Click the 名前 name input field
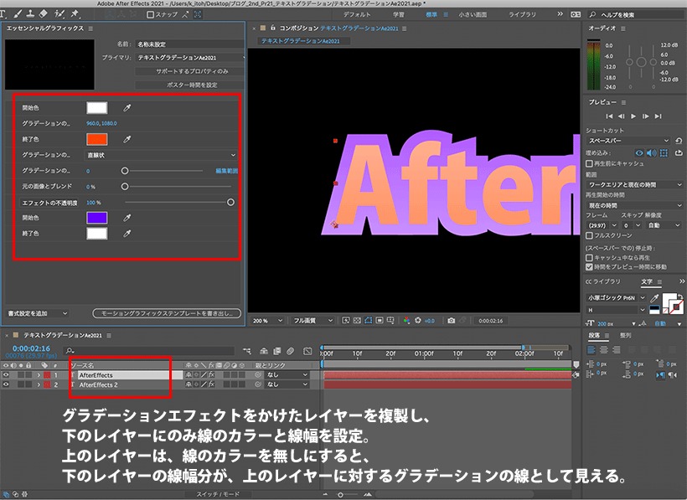Screen dimensions: 687x500 189,44
